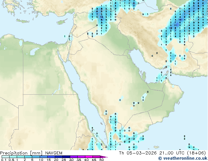Select the 2–5 mm legend color box
Image resolution: width=208 pixels, height=161 pixels.
pos(28,157)
